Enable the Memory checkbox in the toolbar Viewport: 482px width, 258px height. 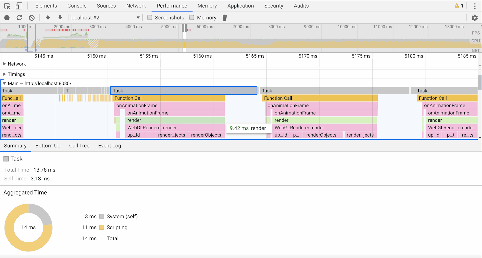pyautogui.click(x=192, y=18)
